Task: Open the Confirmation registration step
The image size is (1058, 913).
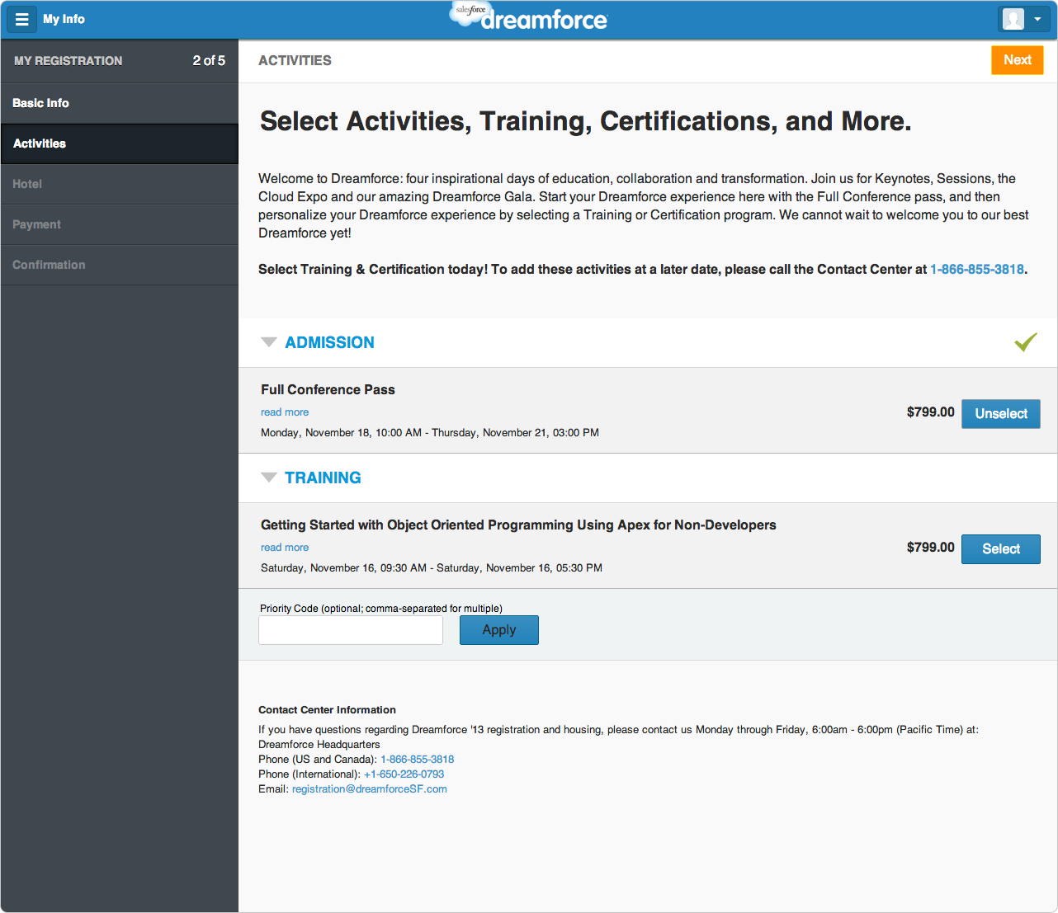Action: 120,265
